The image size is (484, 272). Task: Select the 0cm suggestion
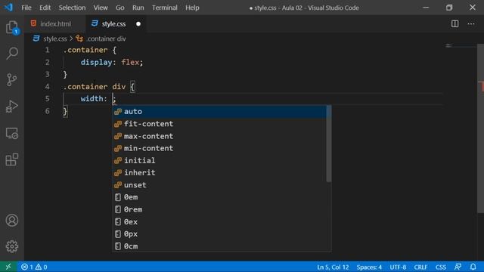(219, 246)
